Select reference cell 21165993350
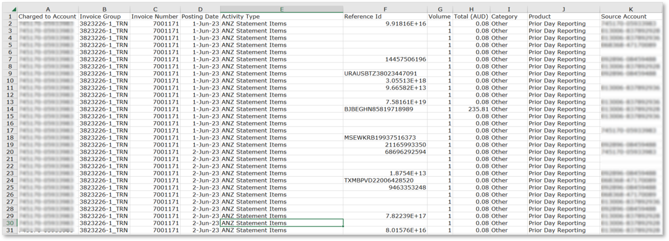Image resolution: width=669 pixels, height=241 pixels. [385, 145]
